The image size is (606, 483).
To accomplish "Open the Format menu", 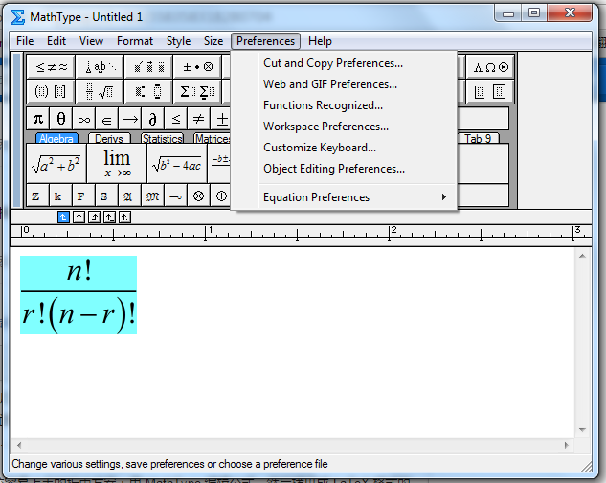I will 135,41.
